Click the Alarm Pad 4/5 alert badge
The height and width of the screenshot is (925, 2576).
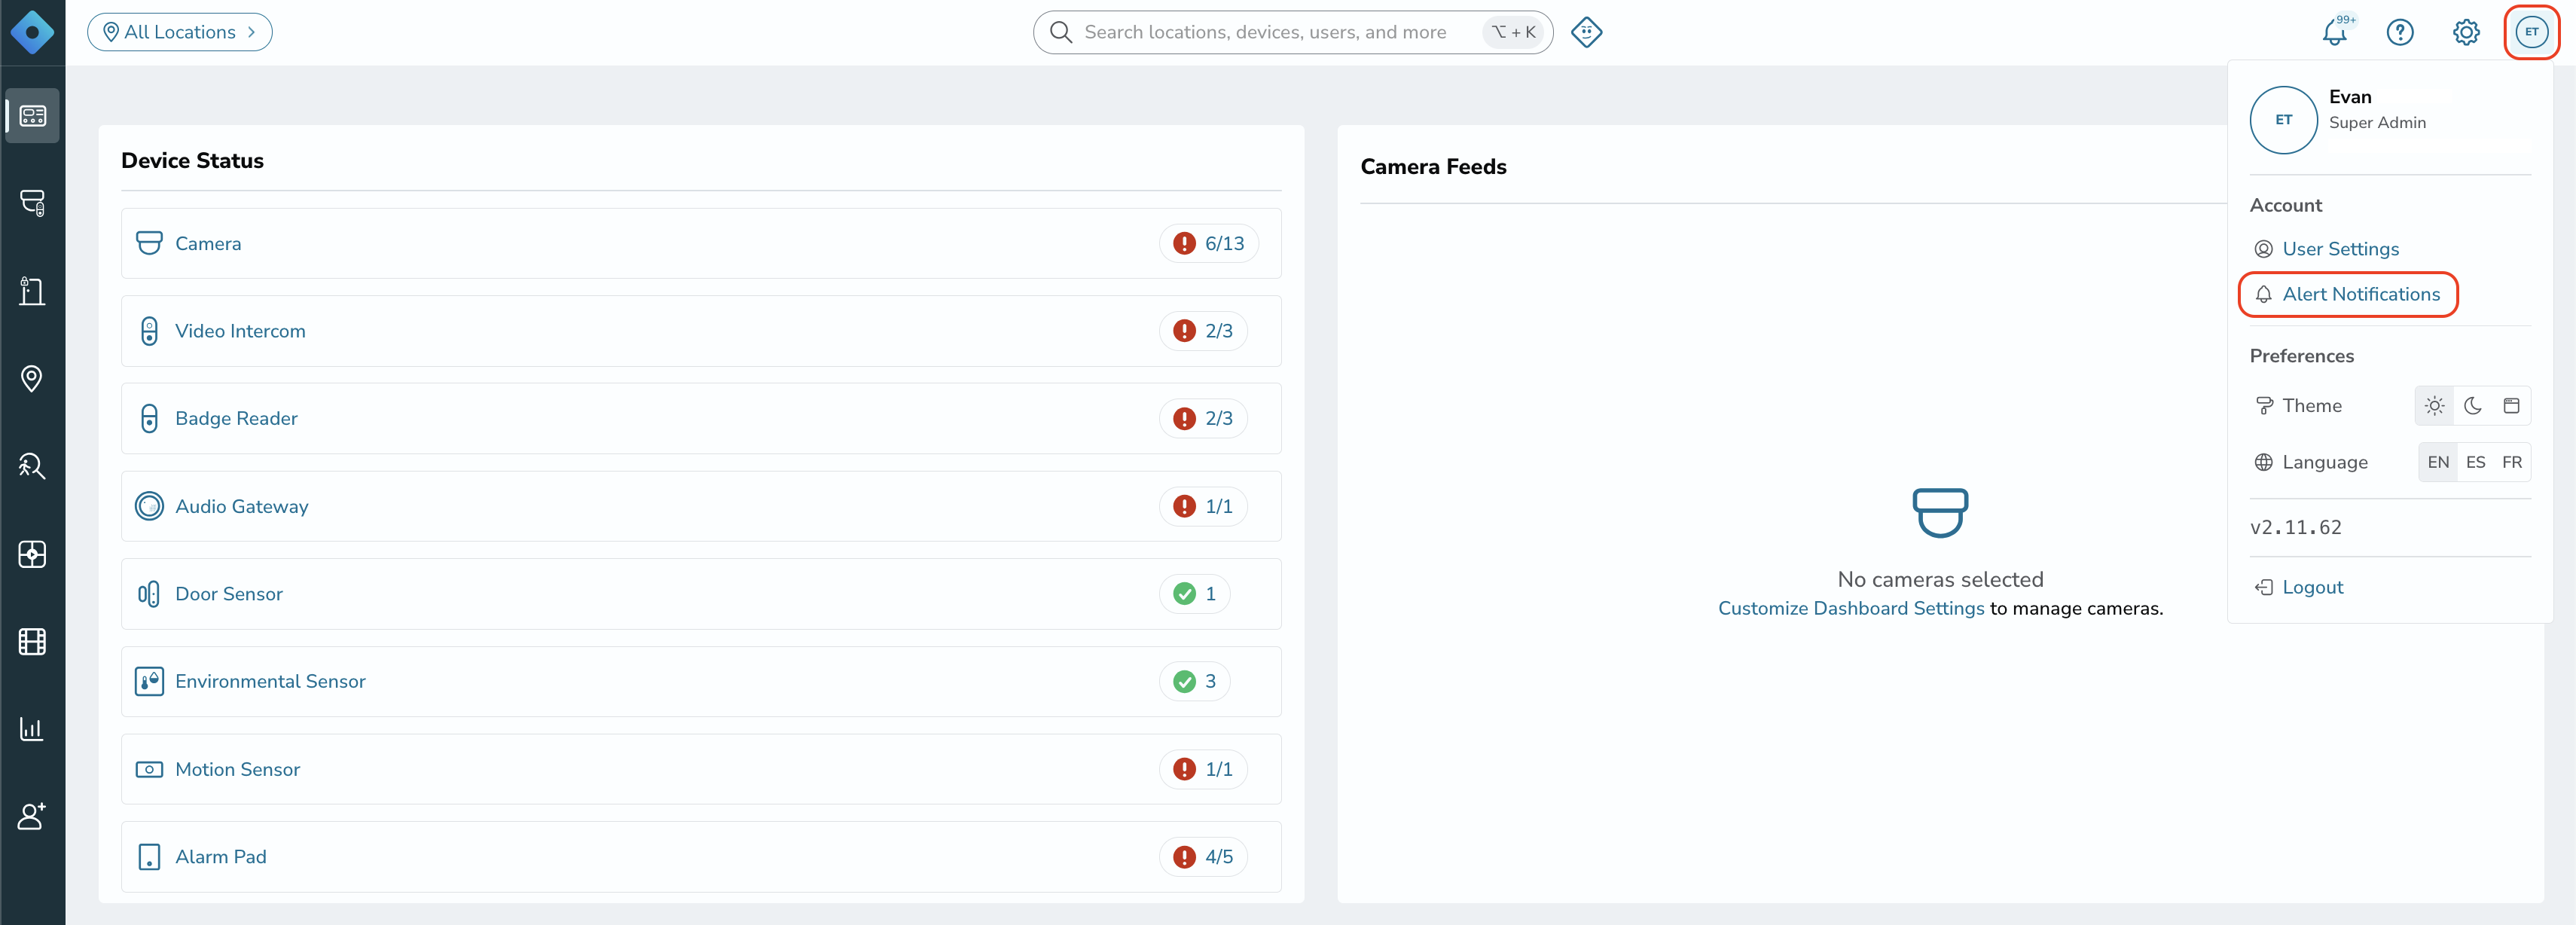pos(1203,857)
